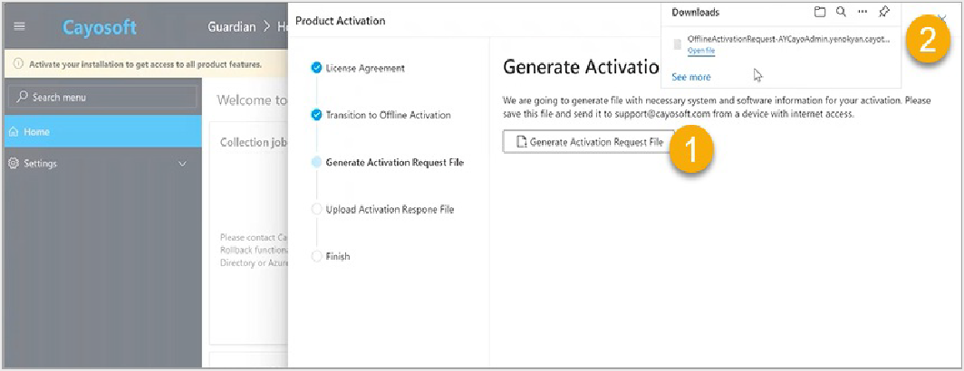Click the downloaded file icon
This screenshot has height=371, width=964.
click(678, 43)
